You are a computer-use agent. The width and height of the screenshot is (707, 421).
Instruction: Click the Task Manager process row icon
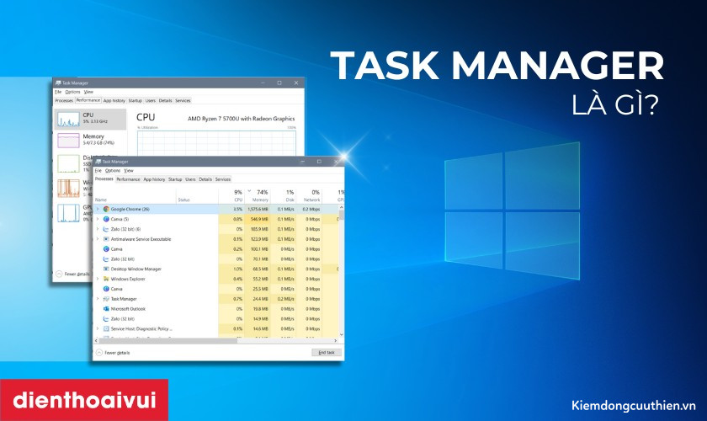coord(106,299)
